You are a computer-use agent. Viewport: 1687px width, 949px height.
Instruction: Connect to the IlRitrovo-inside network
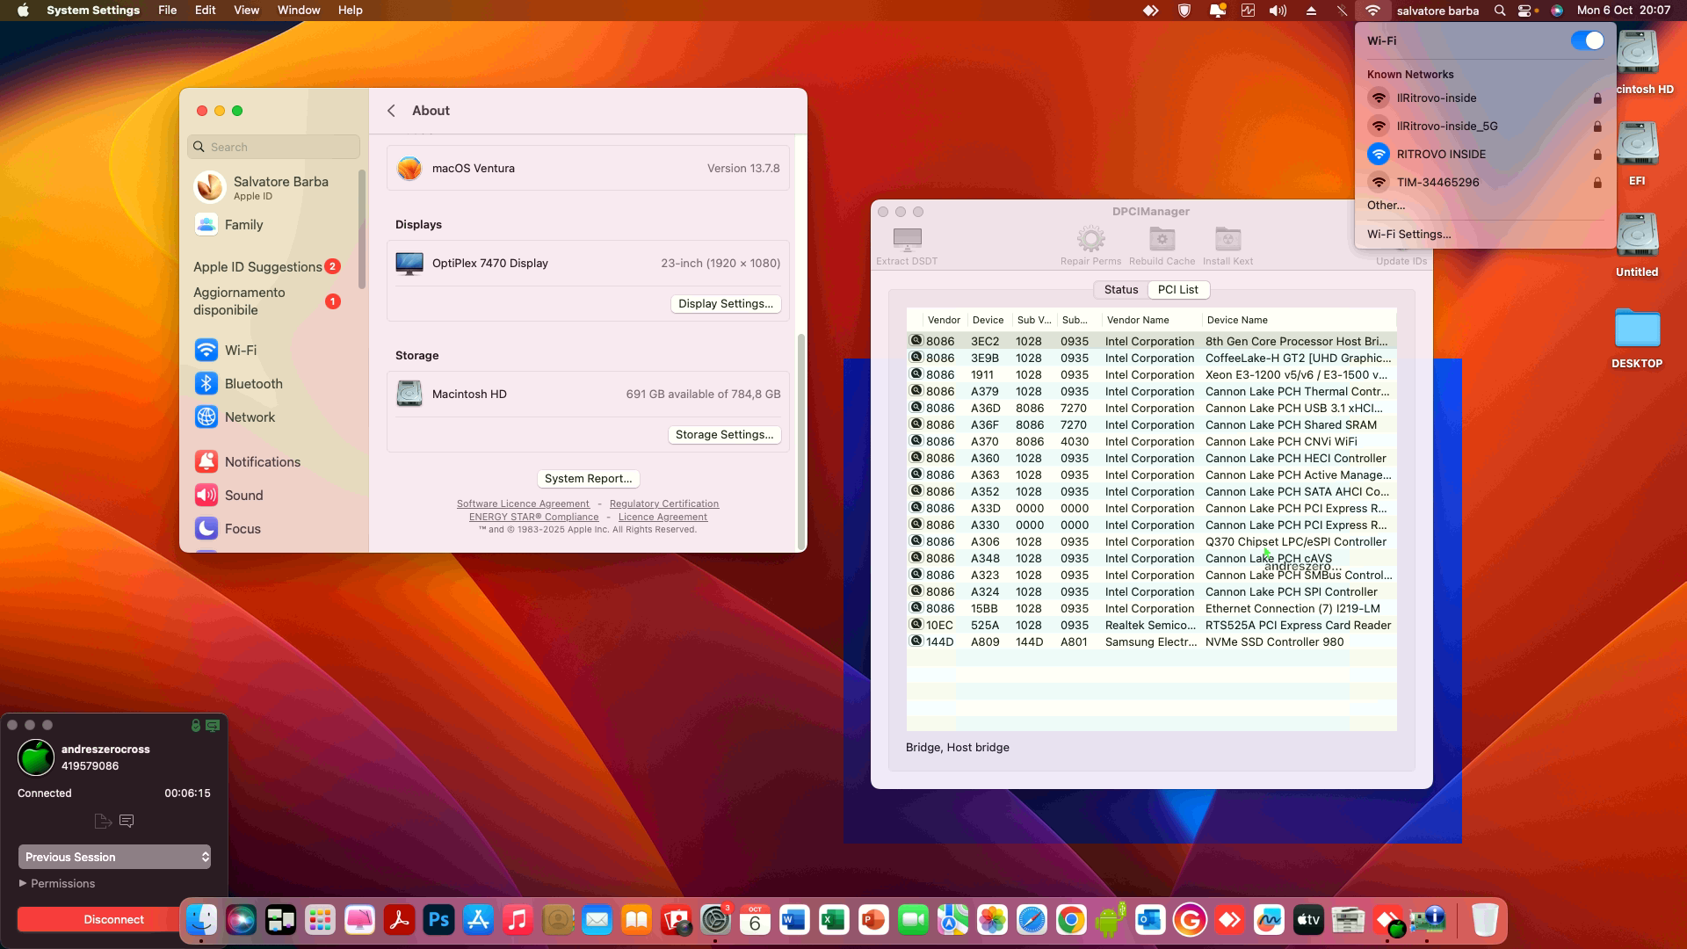pyautogui.click(x=1485, y=98)
